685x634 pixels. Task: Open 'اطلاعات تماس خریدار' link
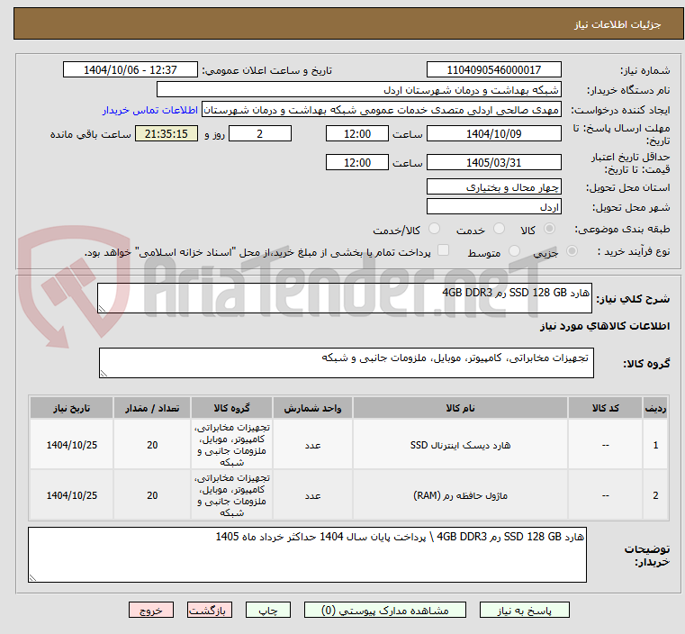(x=150, y=110)
